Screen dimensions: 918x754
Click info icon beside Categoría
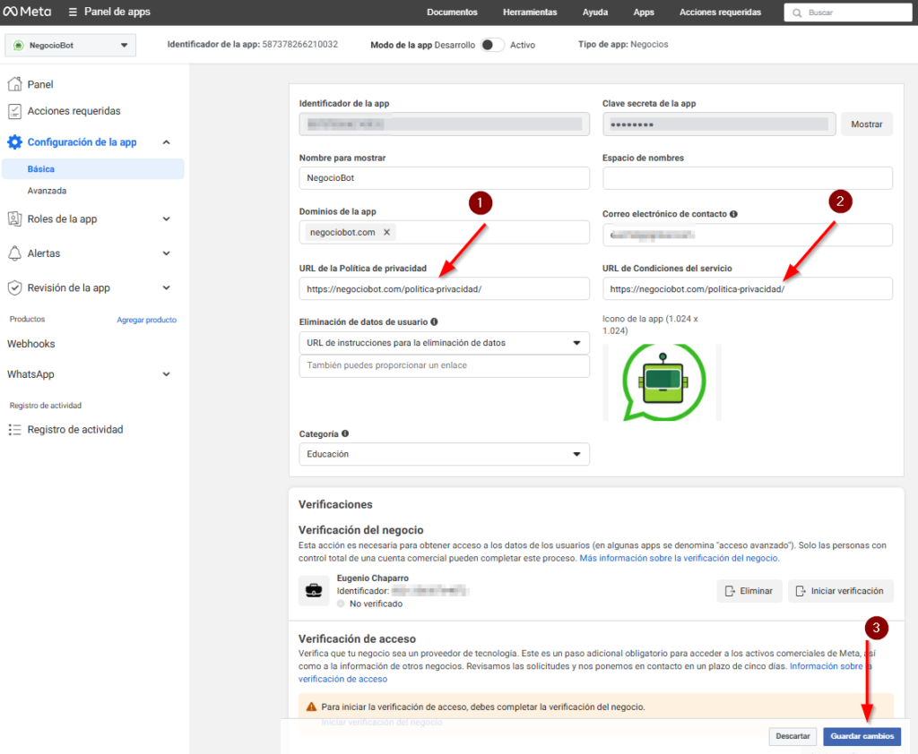pyautogui.click(x=345, y=433)
